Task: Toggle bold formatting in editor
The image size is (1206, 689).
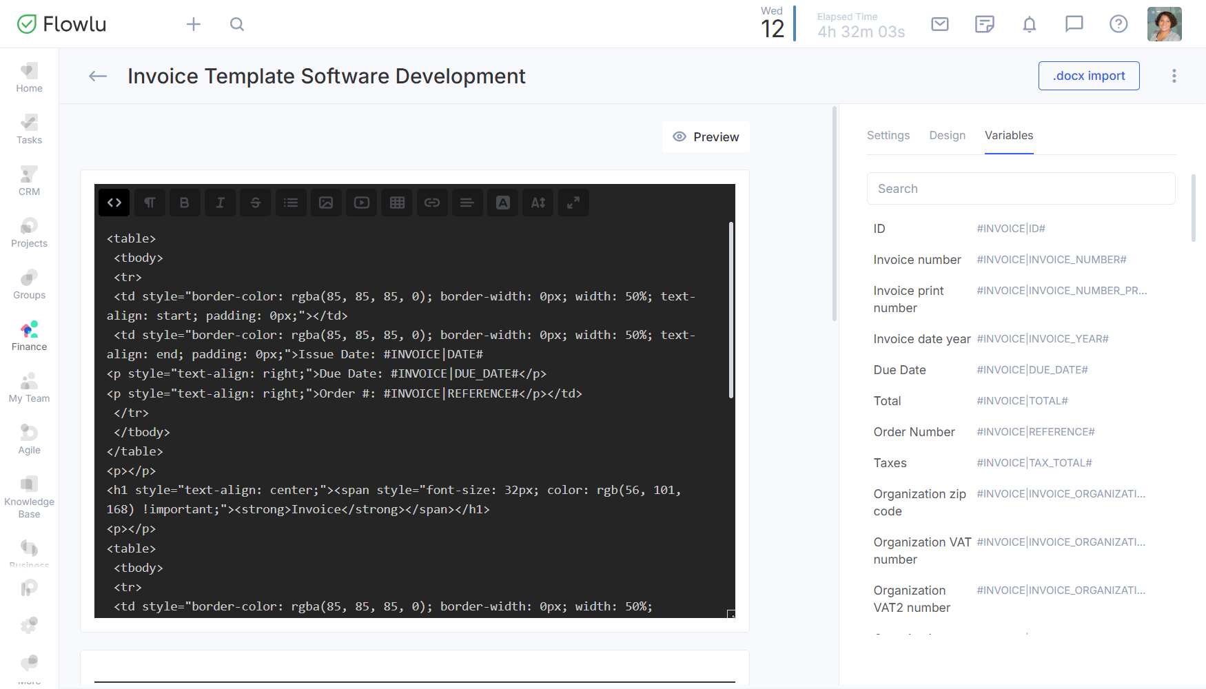Action: tap(185, 203)
